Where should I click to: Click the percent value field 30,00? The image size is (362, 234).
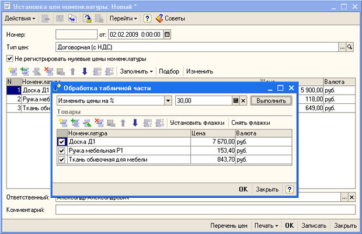pyautogui.click(x=204, y=100)
